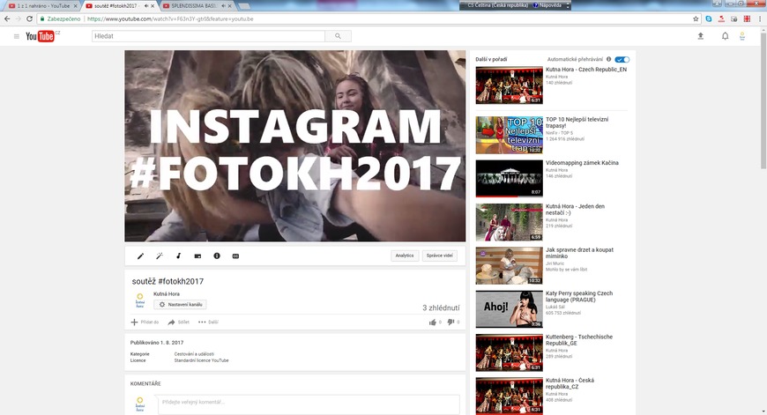Click the channel avatar beside Kutná Hora
The width and height of the screenshot is (767, 415).
[x=140, y=300]
